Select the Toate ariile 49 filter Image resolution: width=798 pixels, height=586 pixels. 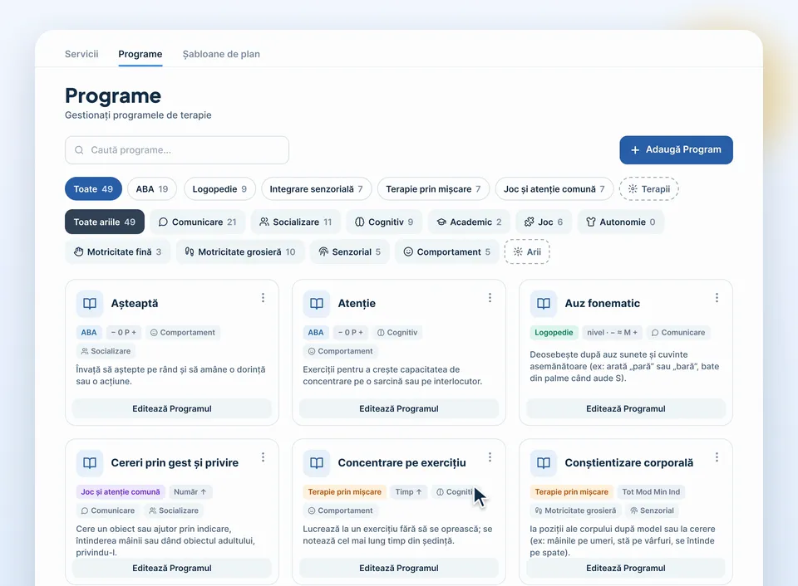click(x=105, y=222)
